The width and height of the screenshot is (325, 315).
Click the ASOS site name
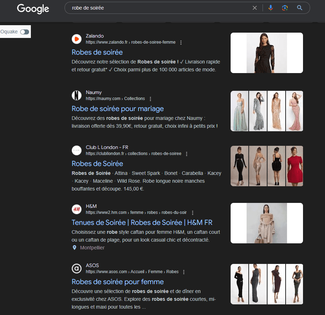[92, 265]
